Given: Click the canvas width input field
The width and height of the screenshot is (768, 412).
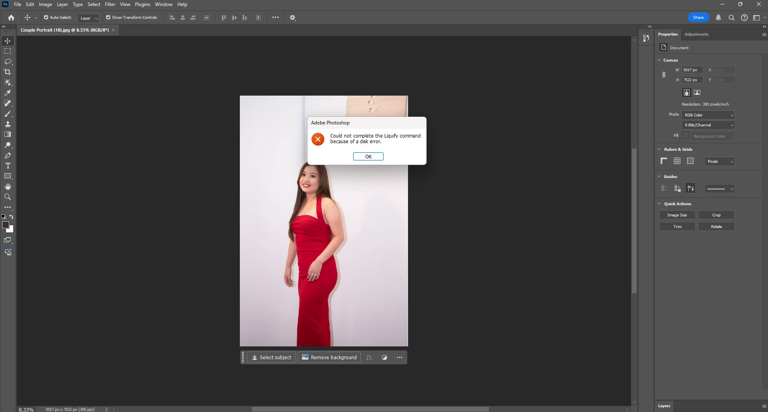Looking at the screenshot, I should click(692, 70).
